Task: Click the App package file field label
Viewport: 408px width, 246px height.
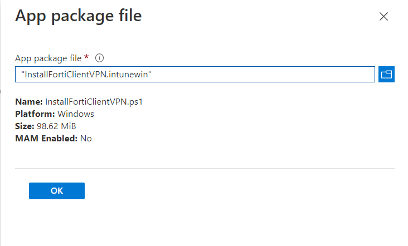Action: tap(48, 58)
